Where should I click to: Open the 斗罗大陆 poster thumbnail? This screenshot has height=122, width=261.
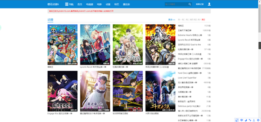click(160, 91)
